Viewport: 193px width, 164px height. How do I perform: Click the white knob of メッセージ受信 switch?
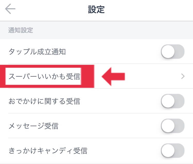click(168, 126)
